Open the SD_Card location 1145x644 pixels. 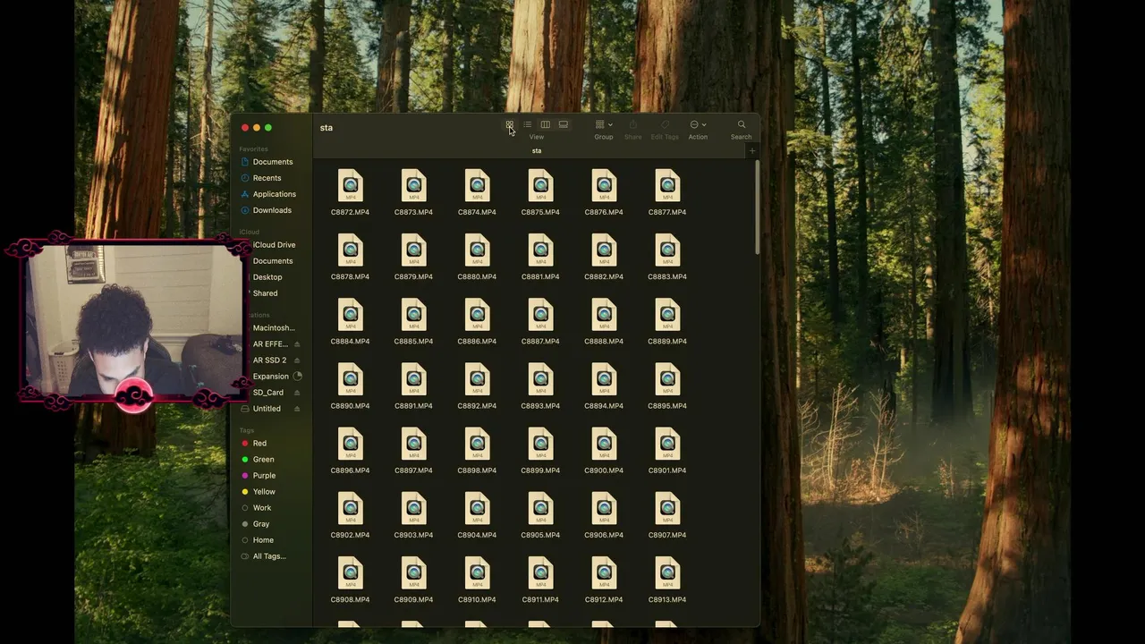(x=267, y=393)
